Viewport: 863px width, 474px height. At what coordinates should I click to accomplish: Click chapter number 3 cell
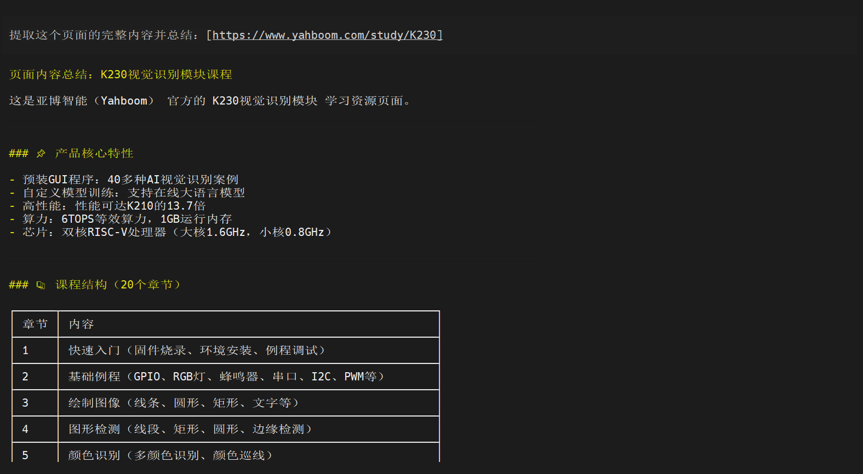[x=35, y=403]
